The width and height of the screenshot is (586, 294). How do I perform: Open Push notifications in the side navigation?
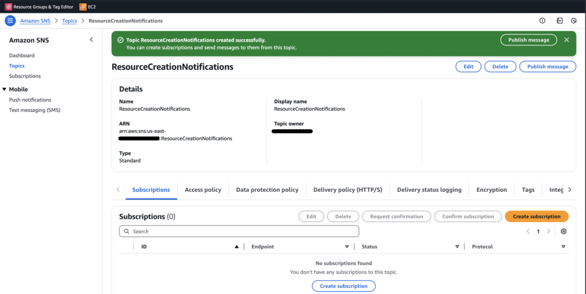(30, 100)
